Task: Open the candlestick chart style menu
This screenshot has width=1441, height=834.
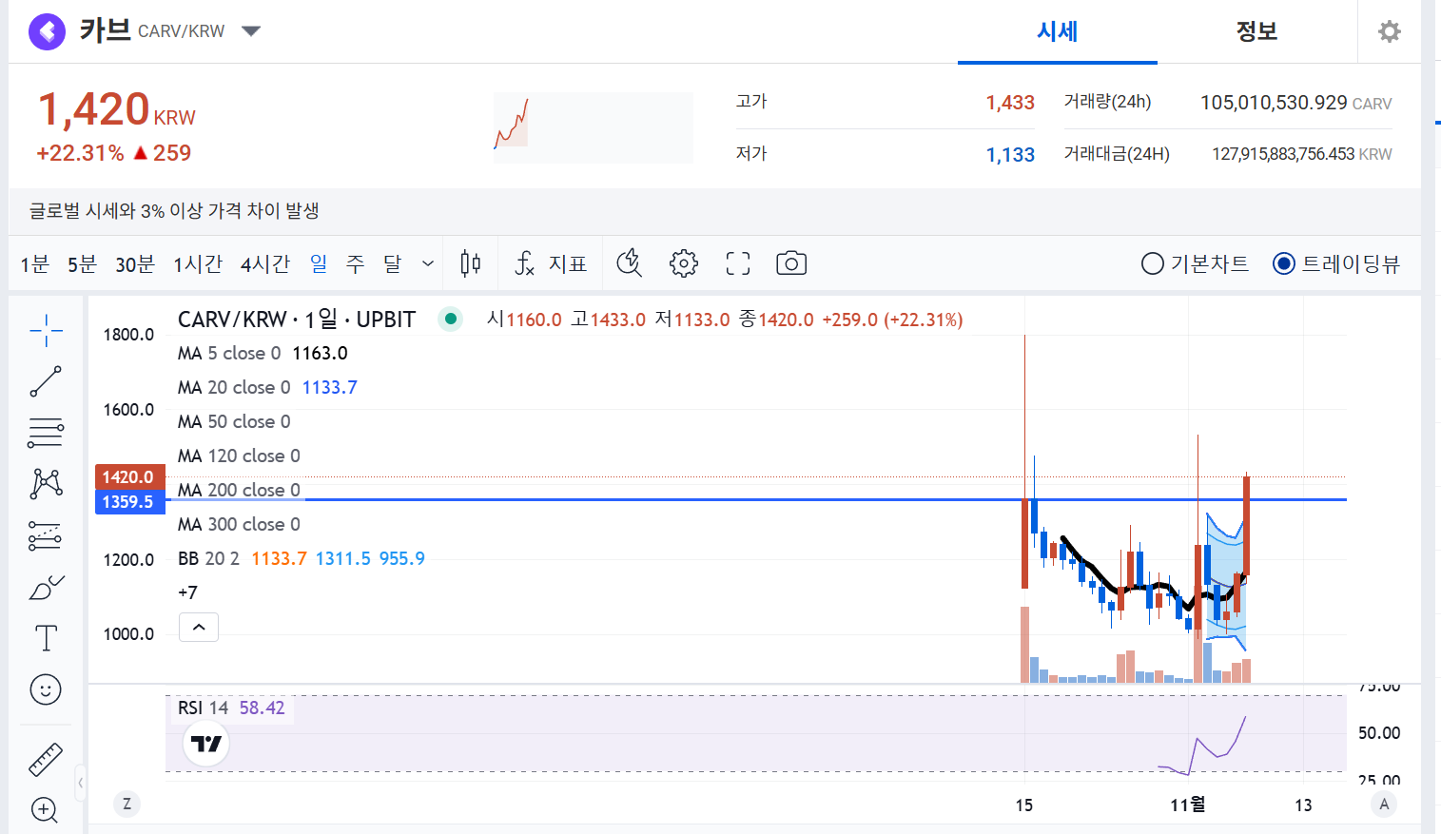Action: (x=471, y=263)
